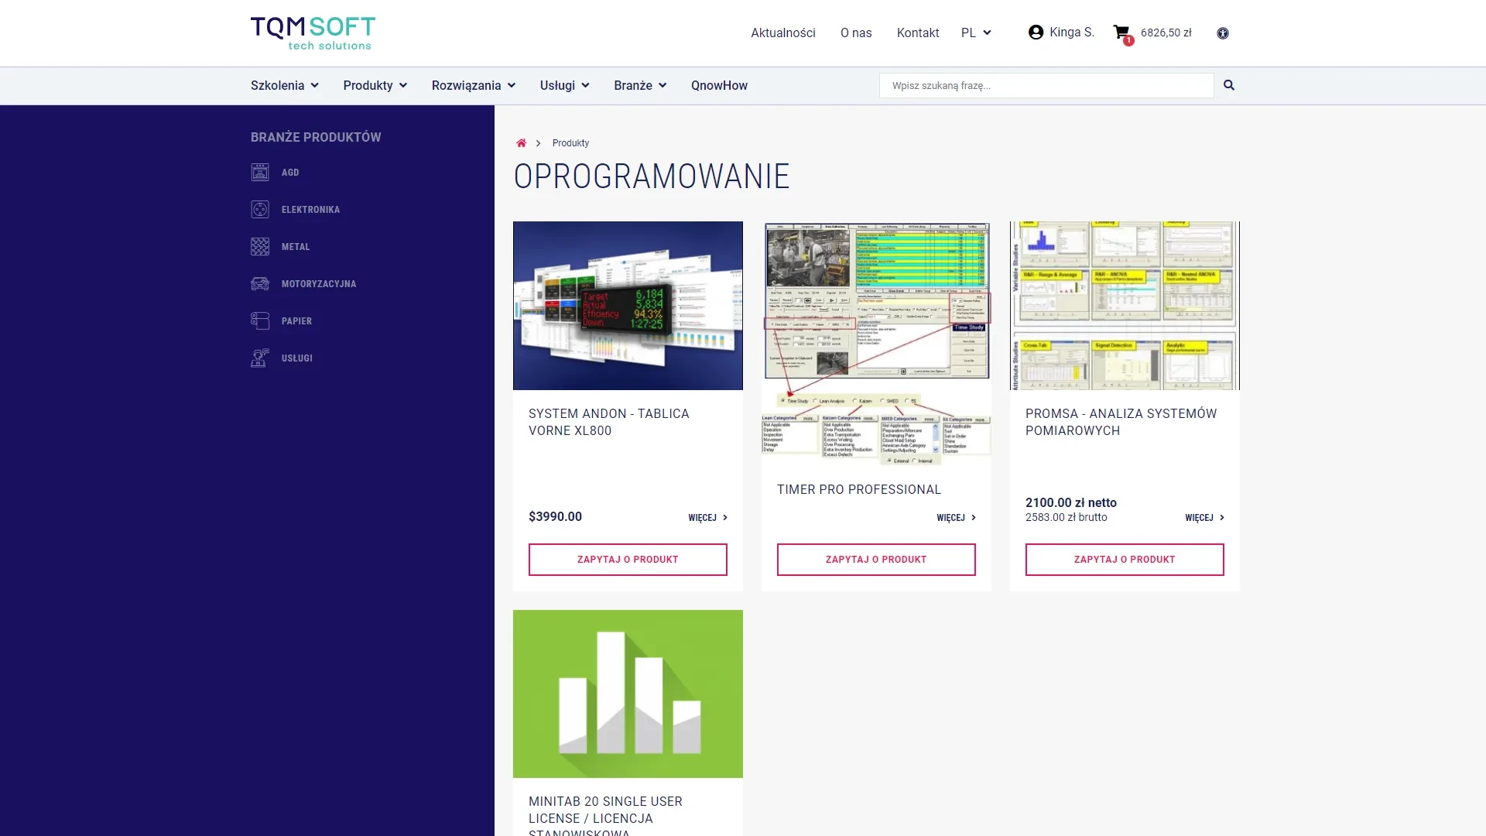Open the Minitab 20 green chart thumbnail

(628, 694)
